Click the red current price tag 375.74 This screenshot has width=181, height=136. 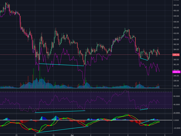[x=176, y=55]
